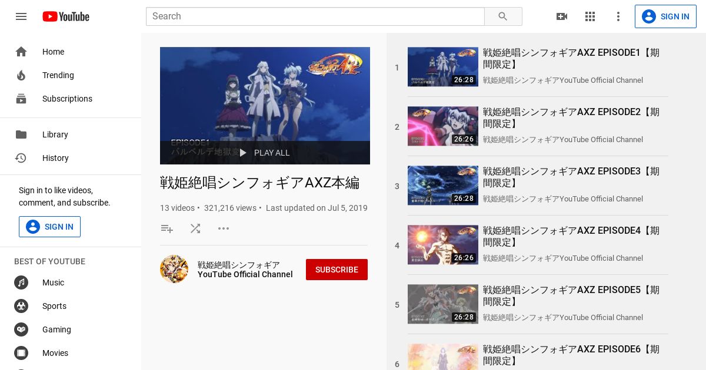Click Sign In button in sidebar

49,227
